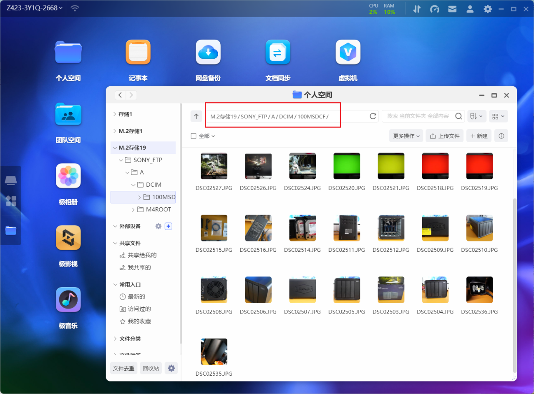The width and height of the screenshot is (534, 394).
Task: Click the up-directory arrow button
Action: (x=196, y=116)
